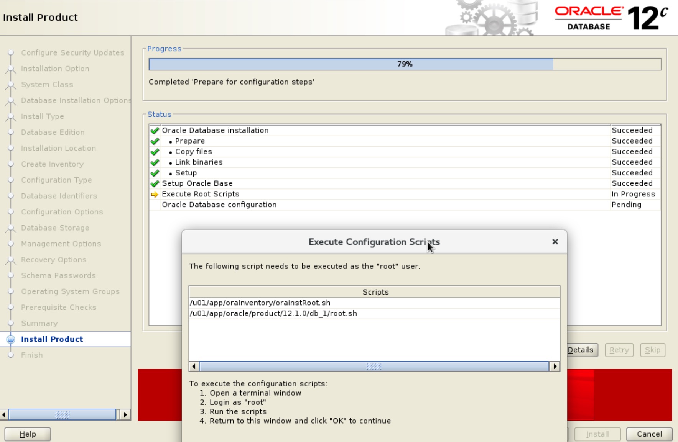Click the scripts list horizontal scrollbar thumb
The height and width of the screenshot is (442, 678).
coord(374,367)
